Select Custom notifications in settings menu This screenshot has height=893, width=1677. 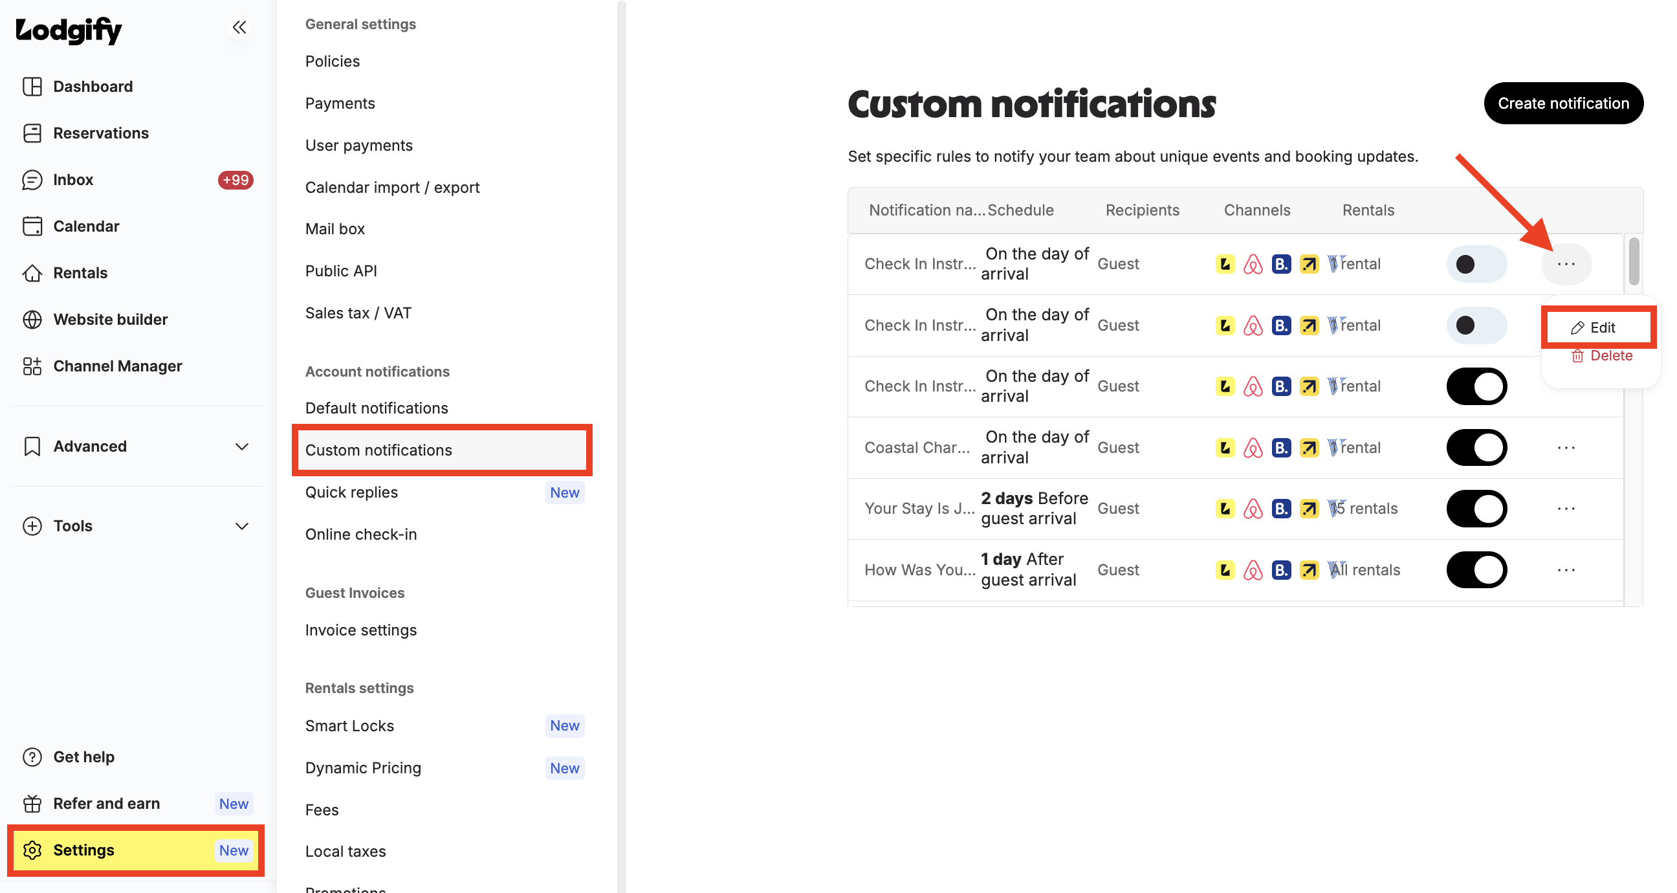442,450
